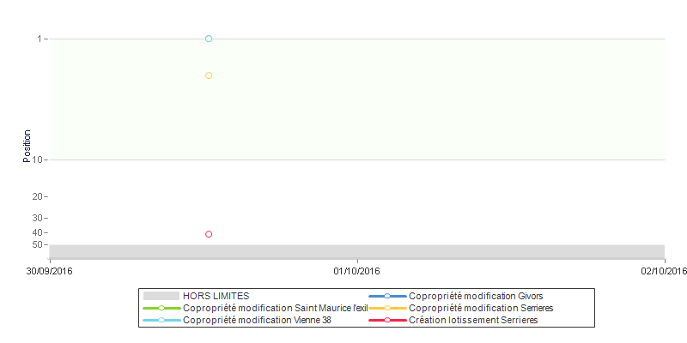
Task: Click the y-axis label 30
Action: (38, 218)
